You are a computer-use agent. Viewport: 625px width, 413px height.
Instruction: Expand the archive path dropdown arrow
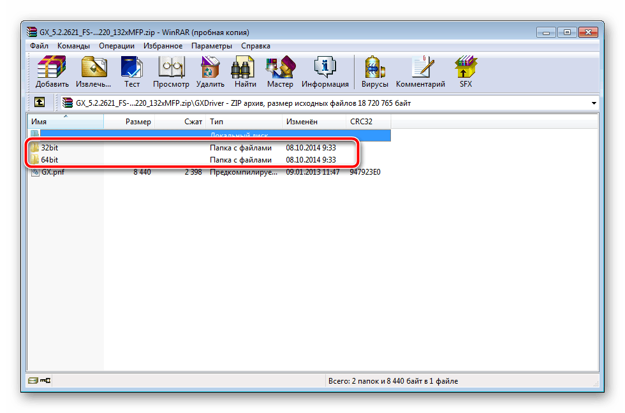(x=594, y=103)
